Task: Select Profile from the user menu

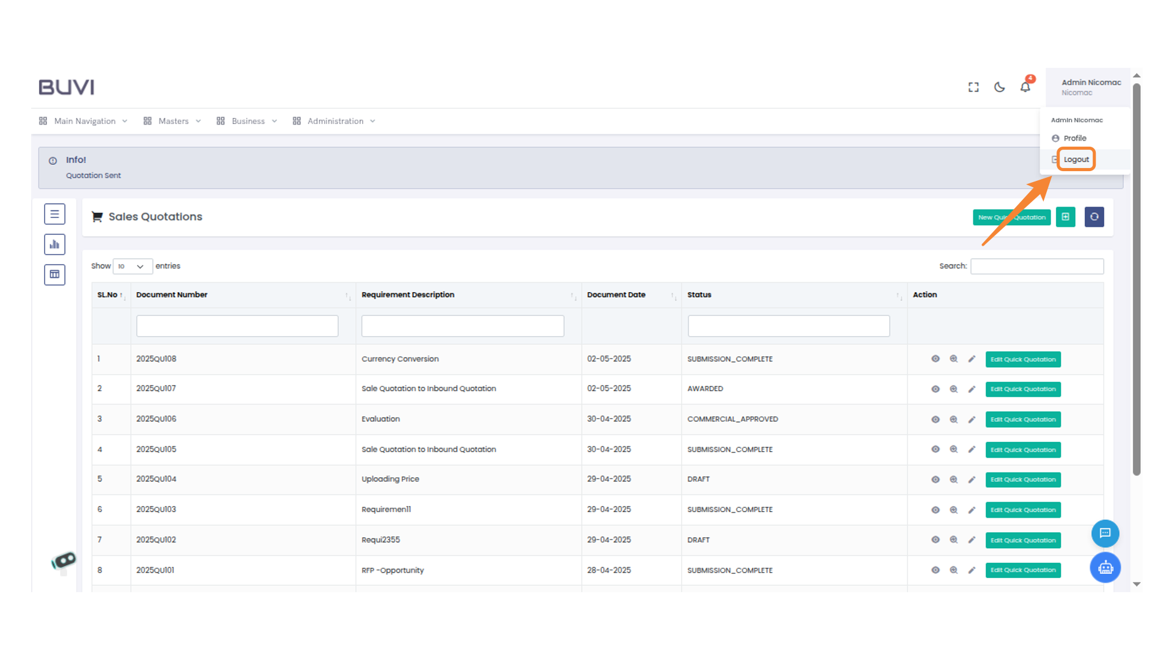Action: (x=1074, y=138)
